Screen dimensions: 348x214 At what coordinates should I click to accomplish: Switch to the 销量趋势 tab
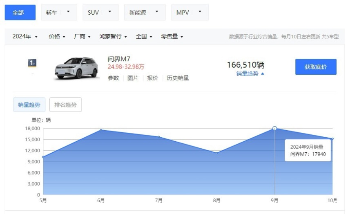(x=29, y=105)
